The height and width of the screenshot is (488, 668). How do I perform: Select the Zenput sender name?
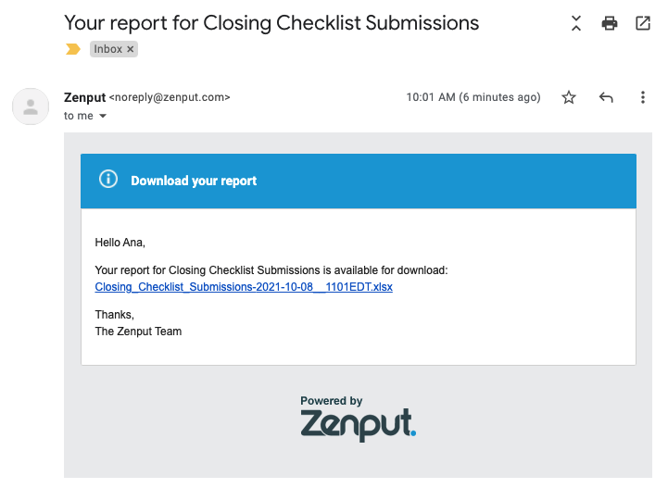85,97
